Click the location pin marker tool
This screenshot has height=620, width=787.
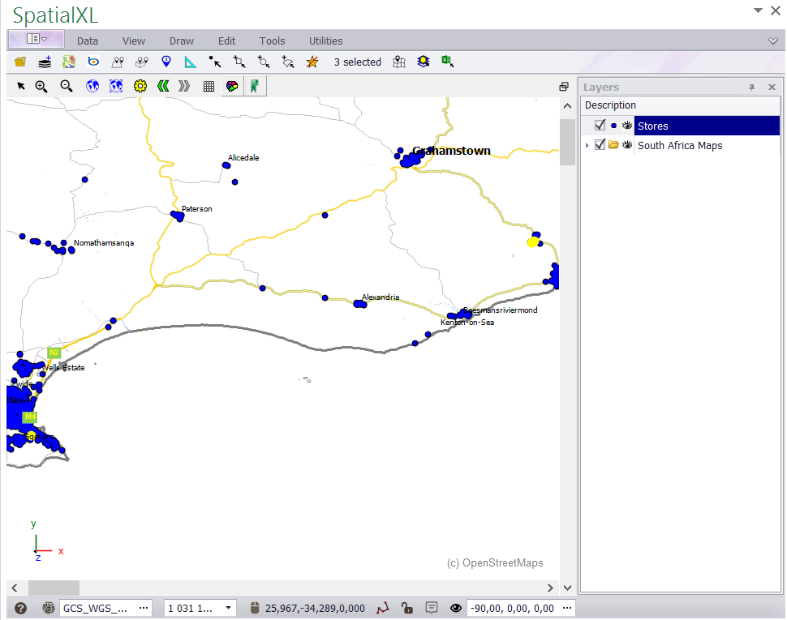coord(166,62)
